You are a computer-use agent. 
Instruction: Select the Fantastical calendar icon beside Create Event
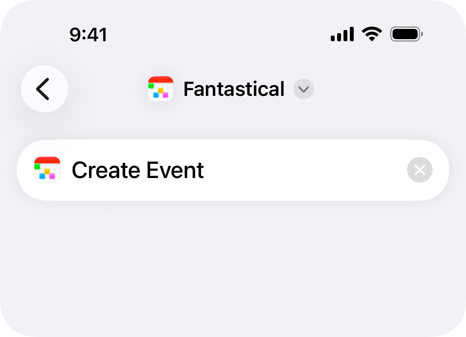click(x=47, y=170)
